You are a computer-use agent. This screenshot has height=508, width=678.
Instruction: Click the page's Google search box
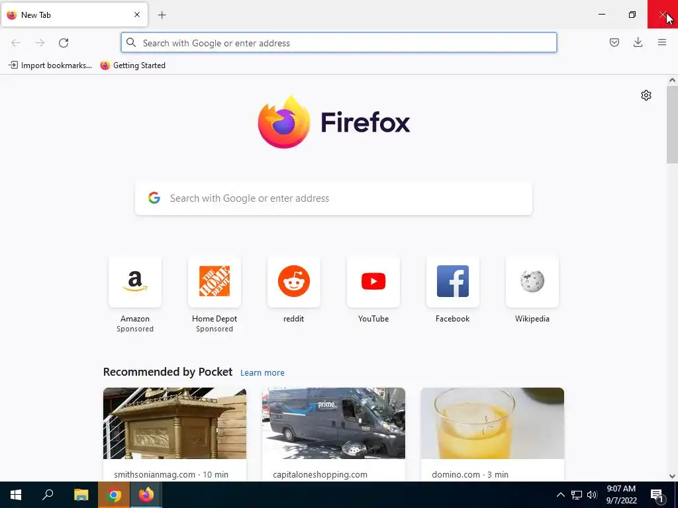[334, 198]
